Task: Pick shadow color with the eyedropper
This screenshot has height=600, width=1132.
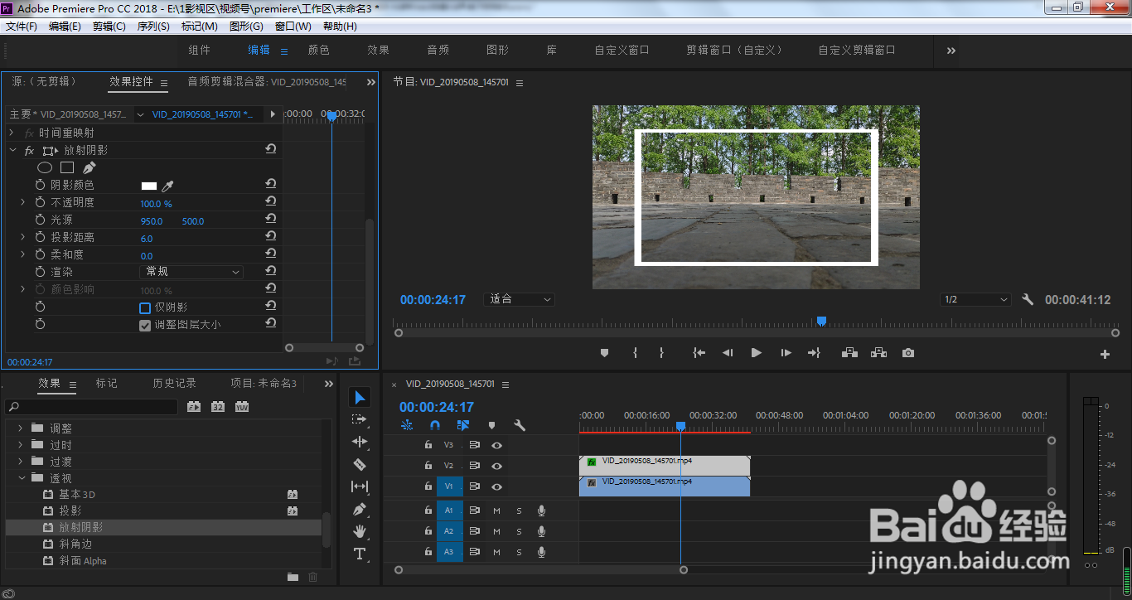Action: click(x=167, y=186)
